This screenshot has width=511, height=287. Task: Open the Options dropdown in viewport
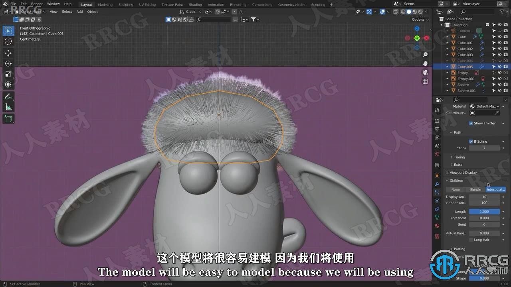(x=420, y=20)
